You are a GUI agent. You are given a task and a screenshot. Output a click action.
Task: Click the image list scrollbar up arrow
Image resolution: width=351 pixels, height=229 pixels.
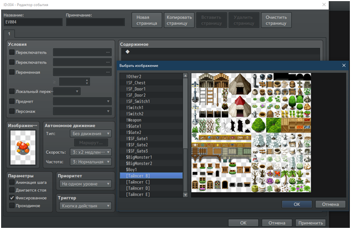pos(186,76)
